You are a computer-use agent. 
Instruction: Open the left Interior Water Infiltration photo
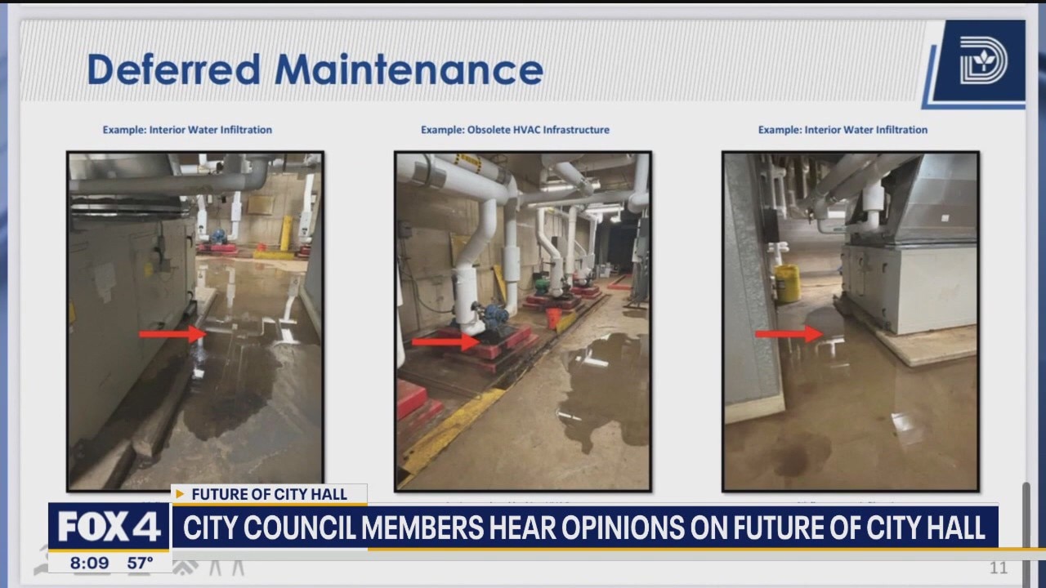click(x=195, y=321)
